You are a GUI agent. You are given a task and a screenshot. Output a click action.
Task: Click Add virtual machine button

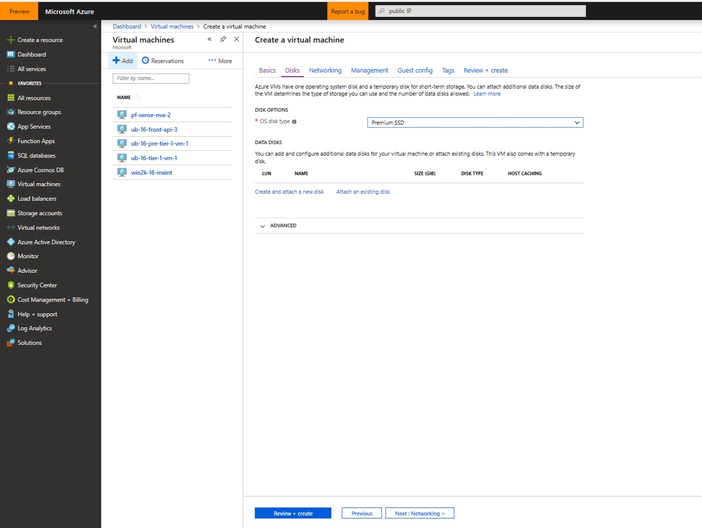[123, 61]
